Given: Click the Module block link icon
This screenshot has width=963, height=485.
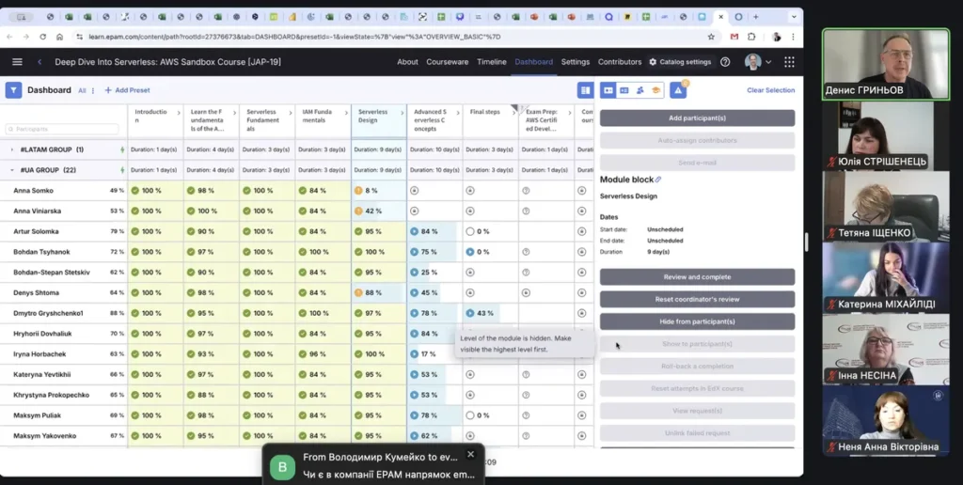Looking at the screenshot, I should (658, 180).
